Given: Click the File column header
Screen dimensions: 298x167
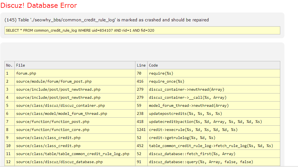Looking at the screenshot, I should point(21,65).
